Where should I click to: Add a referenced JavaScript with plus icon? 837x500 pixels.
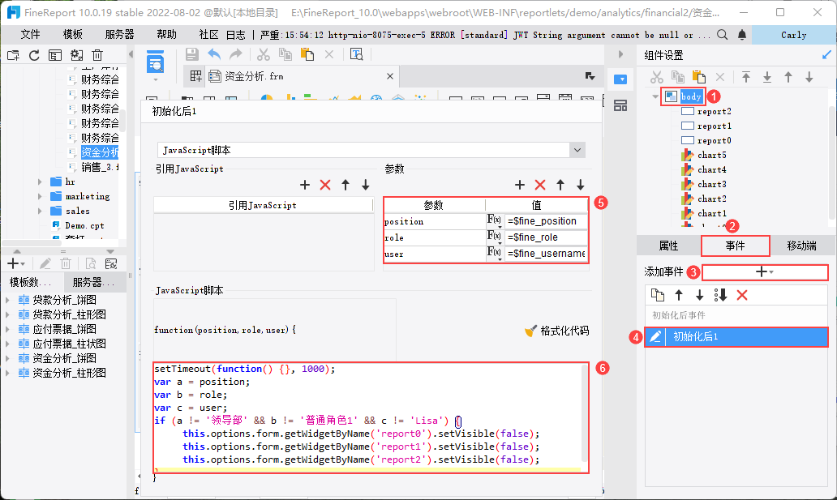tap(305, 185)
